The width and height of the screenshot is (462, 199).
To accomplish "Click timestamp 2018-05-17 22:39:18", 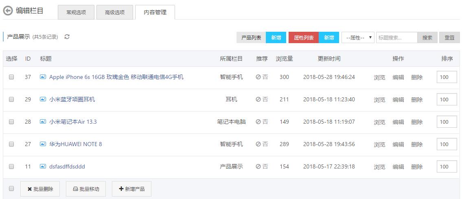I will pyautogui.click(x=329, y=166).
